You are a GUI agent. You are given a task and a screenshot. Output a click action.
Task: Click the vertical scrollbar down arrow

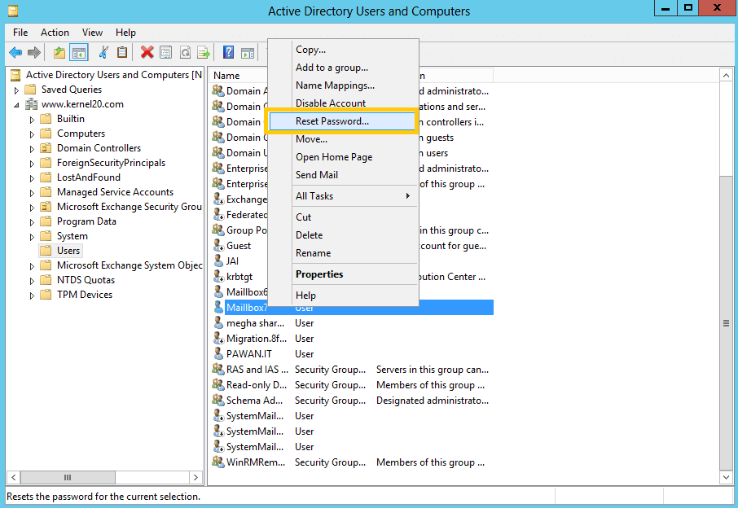coord(727,477)
